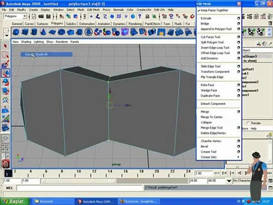Create a polygon pipe from the shelf
The image size is (273, 205).
coord(79,32)
